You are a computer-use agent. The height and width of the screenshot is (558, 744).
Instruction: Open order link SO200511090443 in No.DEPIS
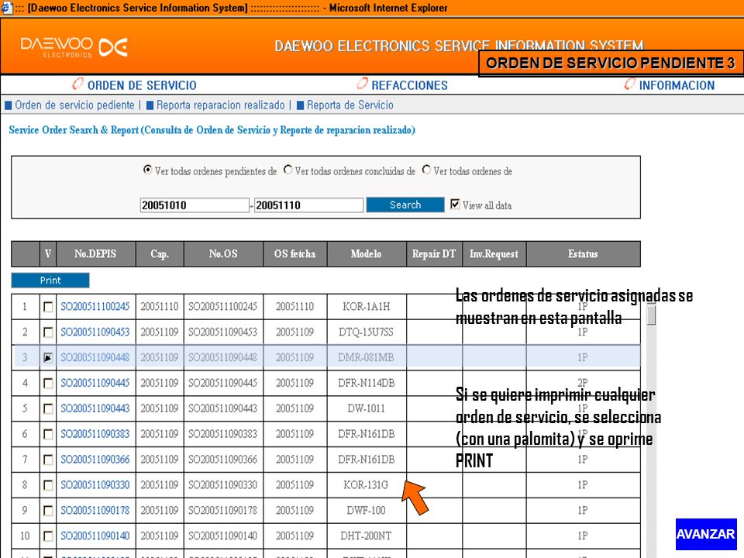pos(95,408)
